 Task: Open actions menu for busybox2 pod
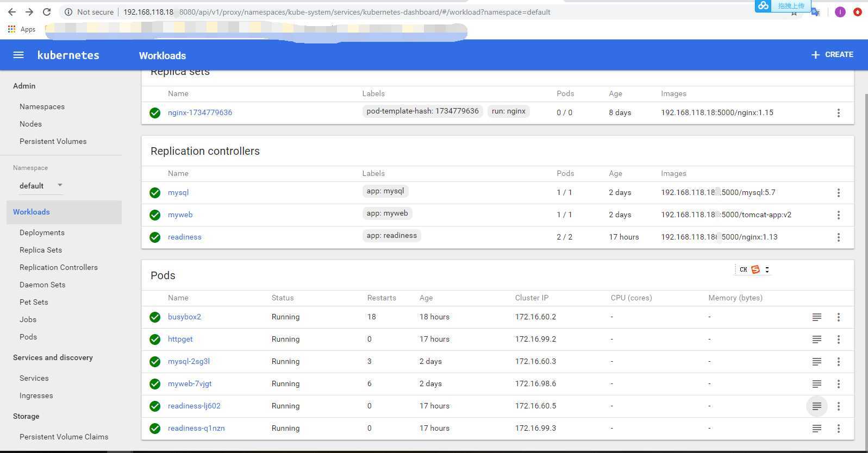point(839,317)
